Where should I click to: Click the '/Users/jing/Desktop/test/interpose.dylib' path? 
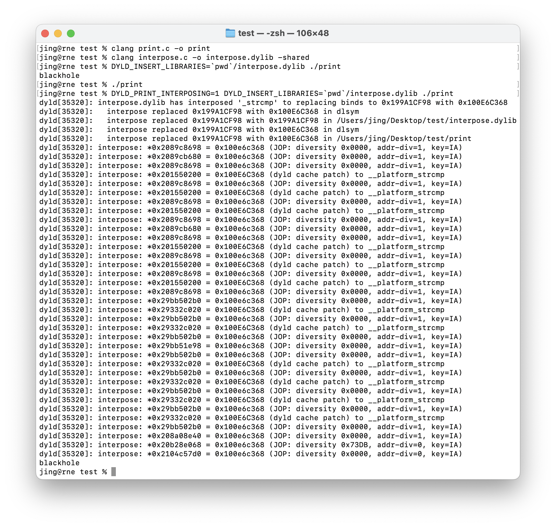tap(426, 121)
